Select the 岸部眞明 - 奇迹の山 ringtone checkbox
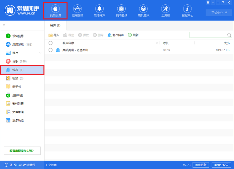This screenshot has height=169, width=234. pyautogui.click(x=50, y=50)
